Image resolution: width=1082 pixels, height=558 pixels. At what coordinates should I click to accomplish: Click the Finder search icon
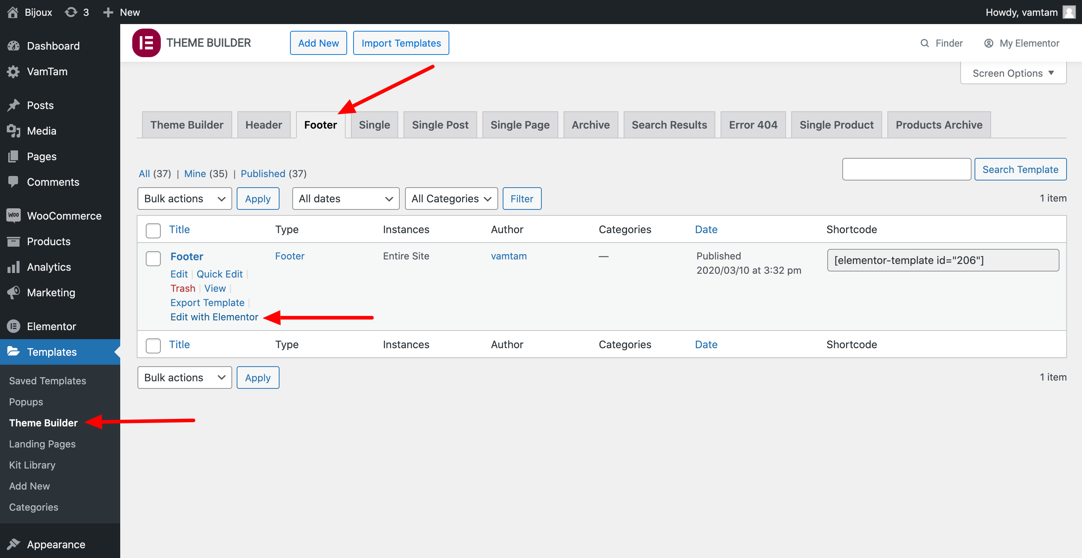pyautogui.click(x=924, y=43)
